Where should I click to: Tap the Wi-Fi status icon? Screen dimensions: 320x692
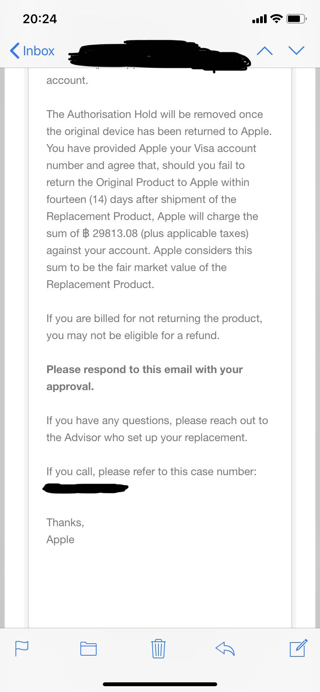pos(276,19)
